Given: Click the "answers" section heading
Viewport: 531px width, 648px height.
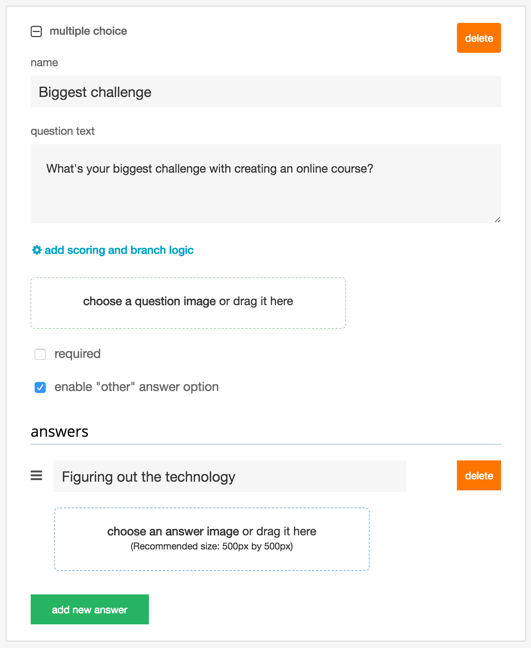Looking at the screenshot, I should click(59, 432).
